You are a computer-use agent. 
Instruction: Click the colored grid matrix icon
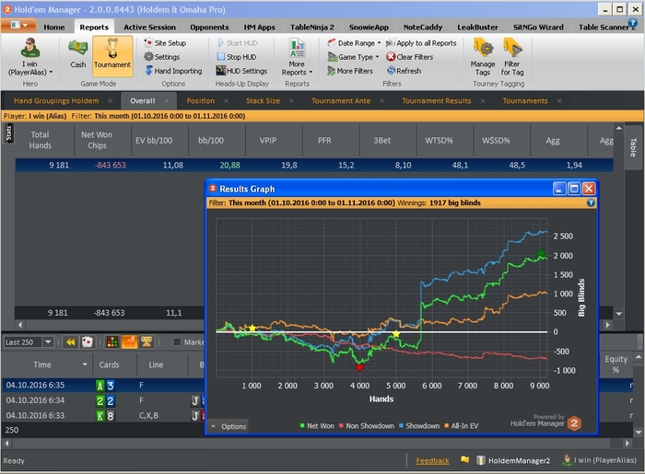click(112, 341)
